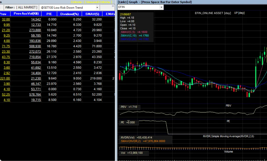This screenshot has height=161, width=267.
Task: Click Dividend value 6.510
Action: point(77,95)
